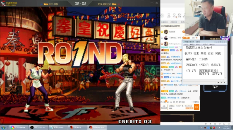Click 季军6飞 in Notepad

(216, 65)
